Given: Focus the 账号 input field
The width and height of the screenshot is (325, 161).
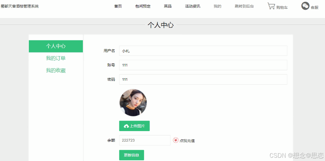Looking at the screenshot, I should tap(203, 65).
